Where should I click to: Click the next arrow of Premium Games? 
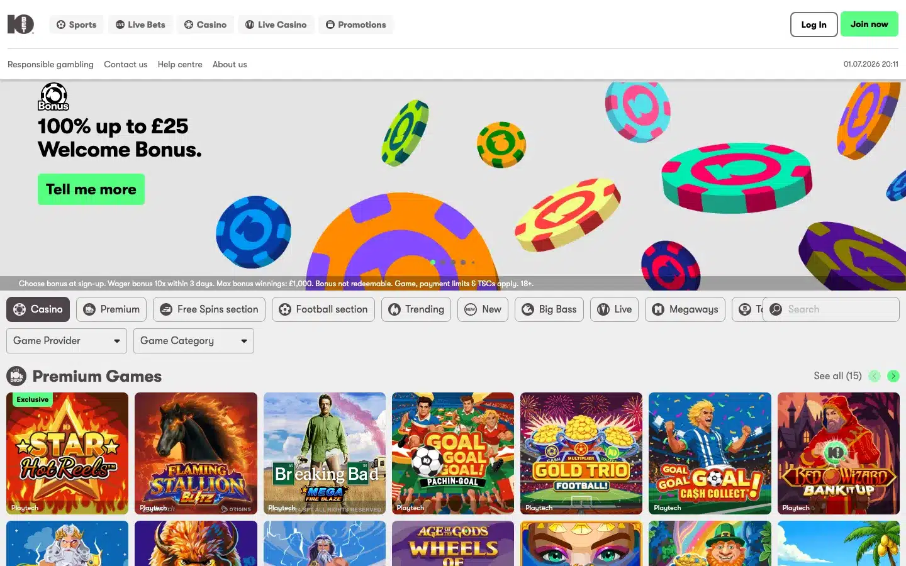pos(893,376)
